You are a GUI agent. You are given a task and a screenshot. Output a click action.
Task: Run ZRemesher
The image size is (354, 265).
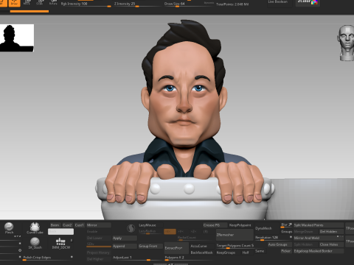click(235, 235)
